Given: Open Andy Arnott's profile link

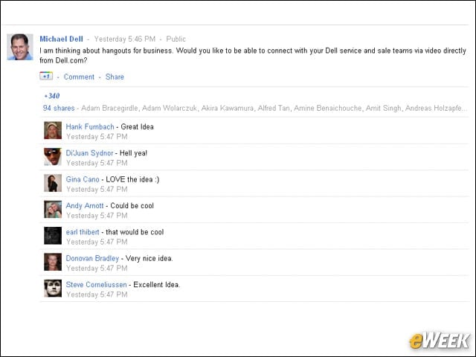Looking at the screenshot, I should pyautogui.click(x=85, y=205).
